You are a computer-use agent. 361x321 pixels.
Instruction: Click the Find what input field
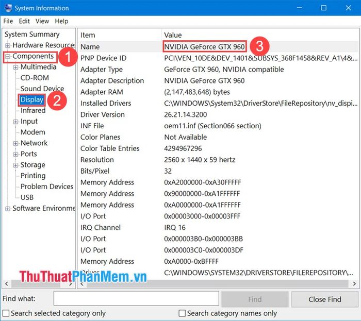pos(136,299)
